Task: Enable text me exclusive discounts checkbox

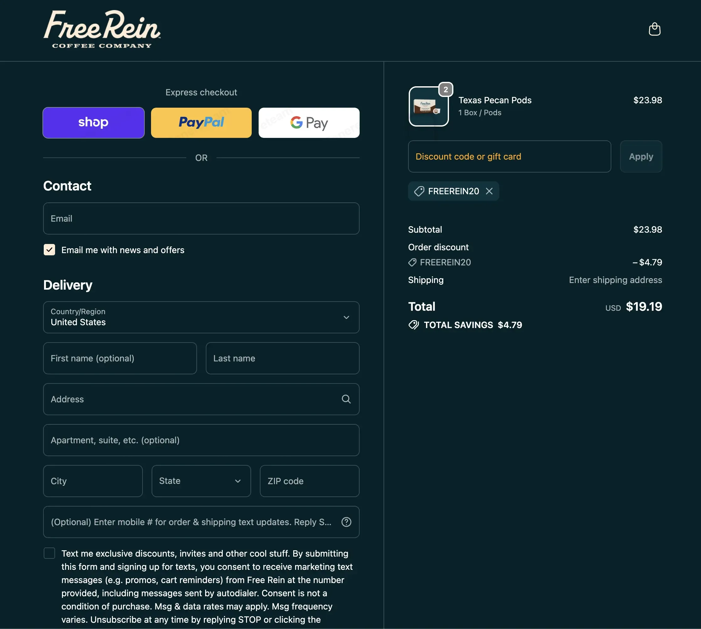Action: coord(49,553)
